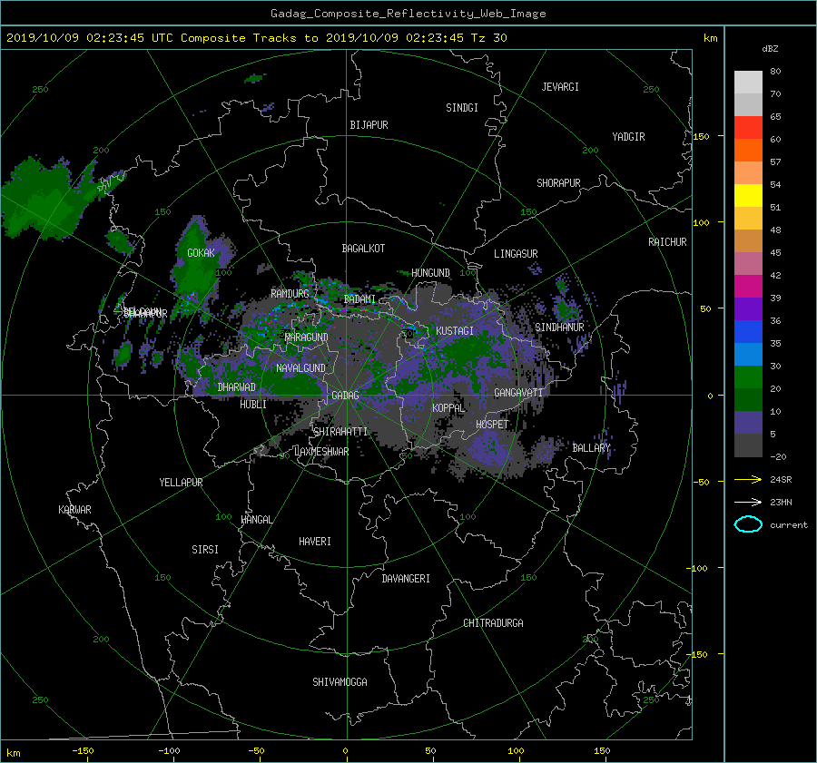Click the NAVALGUND label
This screenshot has width=817, height=763.
300,368
